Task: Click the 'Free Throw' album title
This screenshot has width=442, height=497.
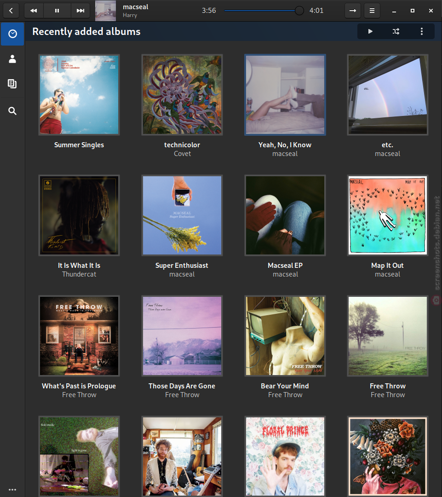Action: coord(388,386)
